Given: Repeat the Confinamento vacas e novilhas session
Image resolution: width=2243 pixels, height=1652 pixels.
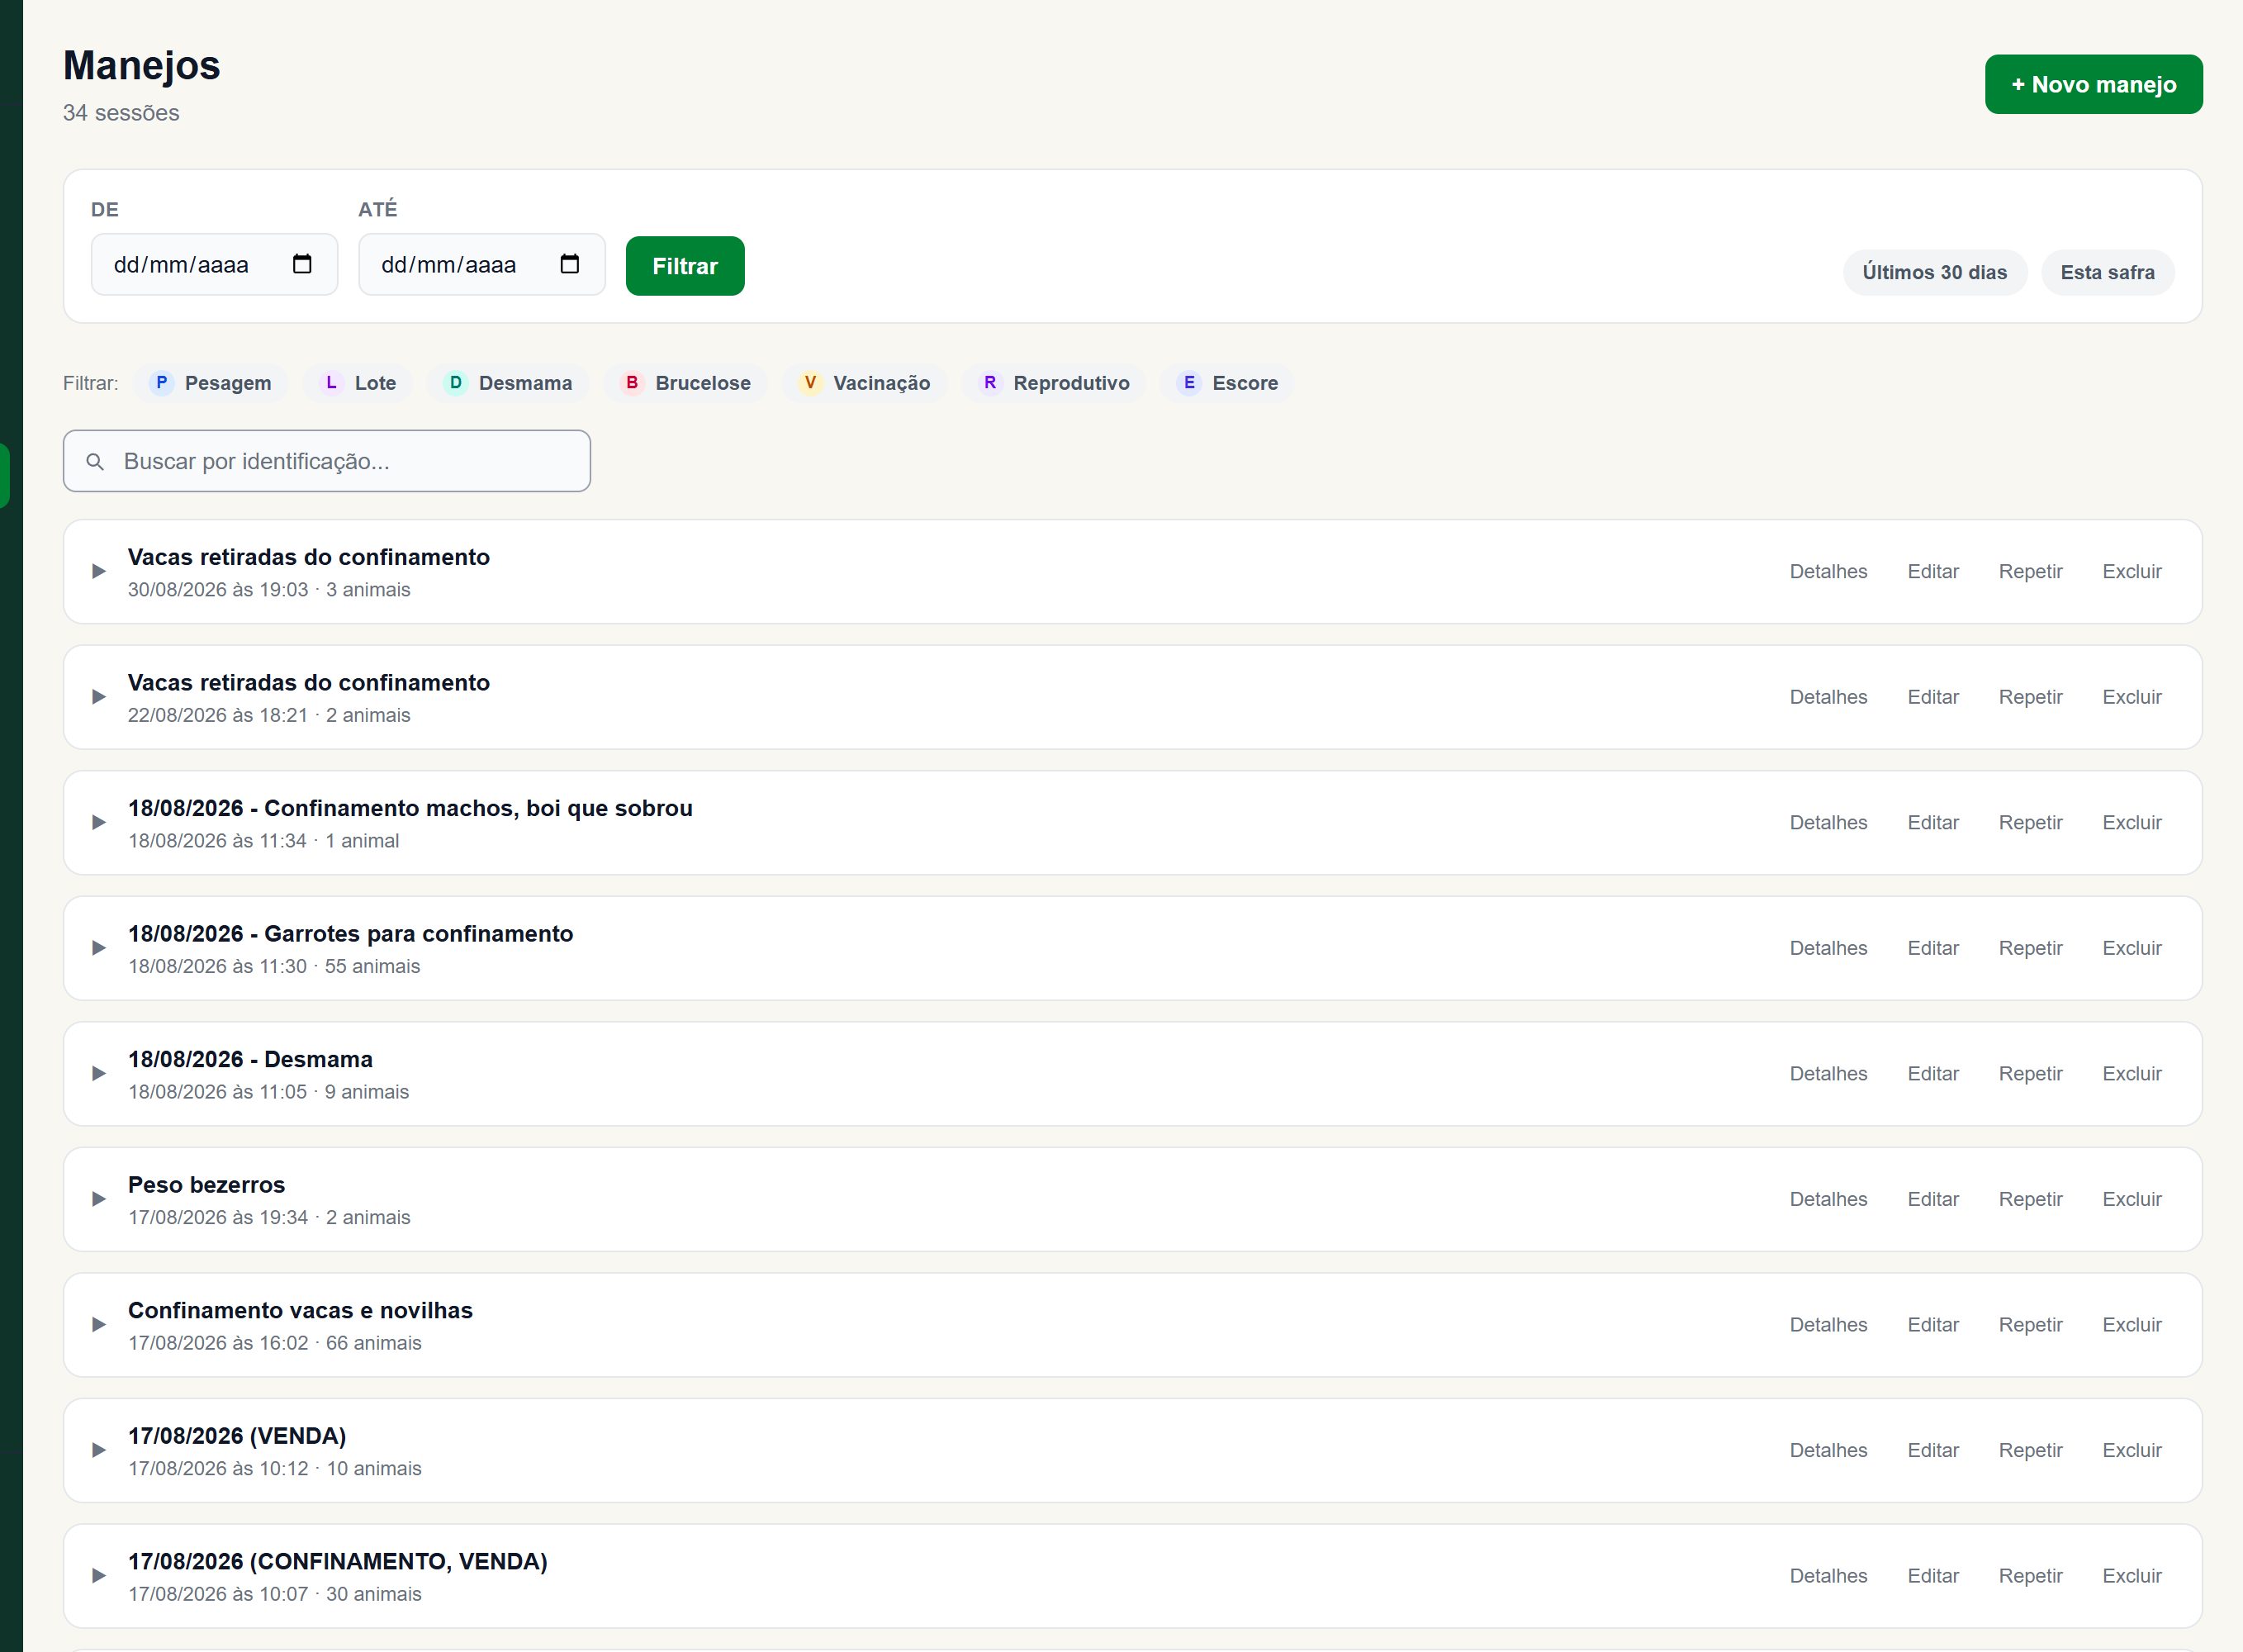Looking at the screenshot, I should click(x=2030, y=1324).
